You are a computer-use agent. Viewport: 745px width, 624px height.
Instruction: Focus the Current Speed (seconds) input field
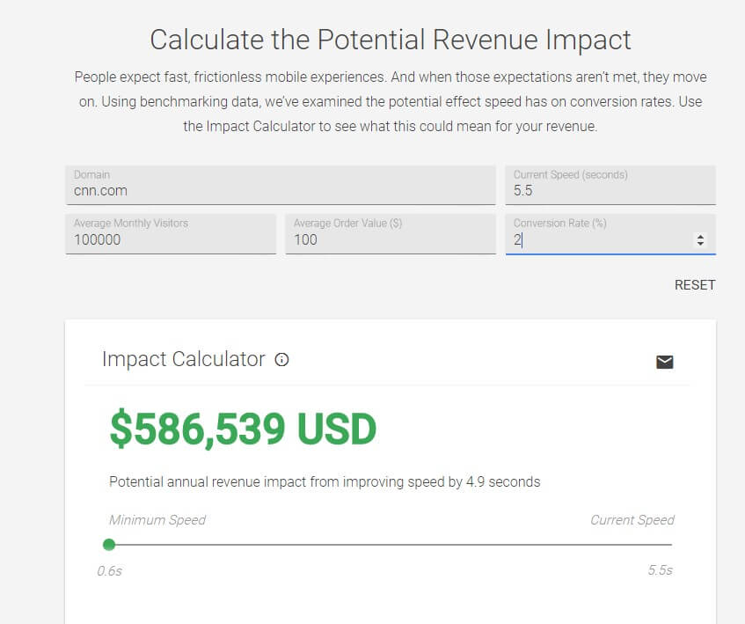click(610, 190)
